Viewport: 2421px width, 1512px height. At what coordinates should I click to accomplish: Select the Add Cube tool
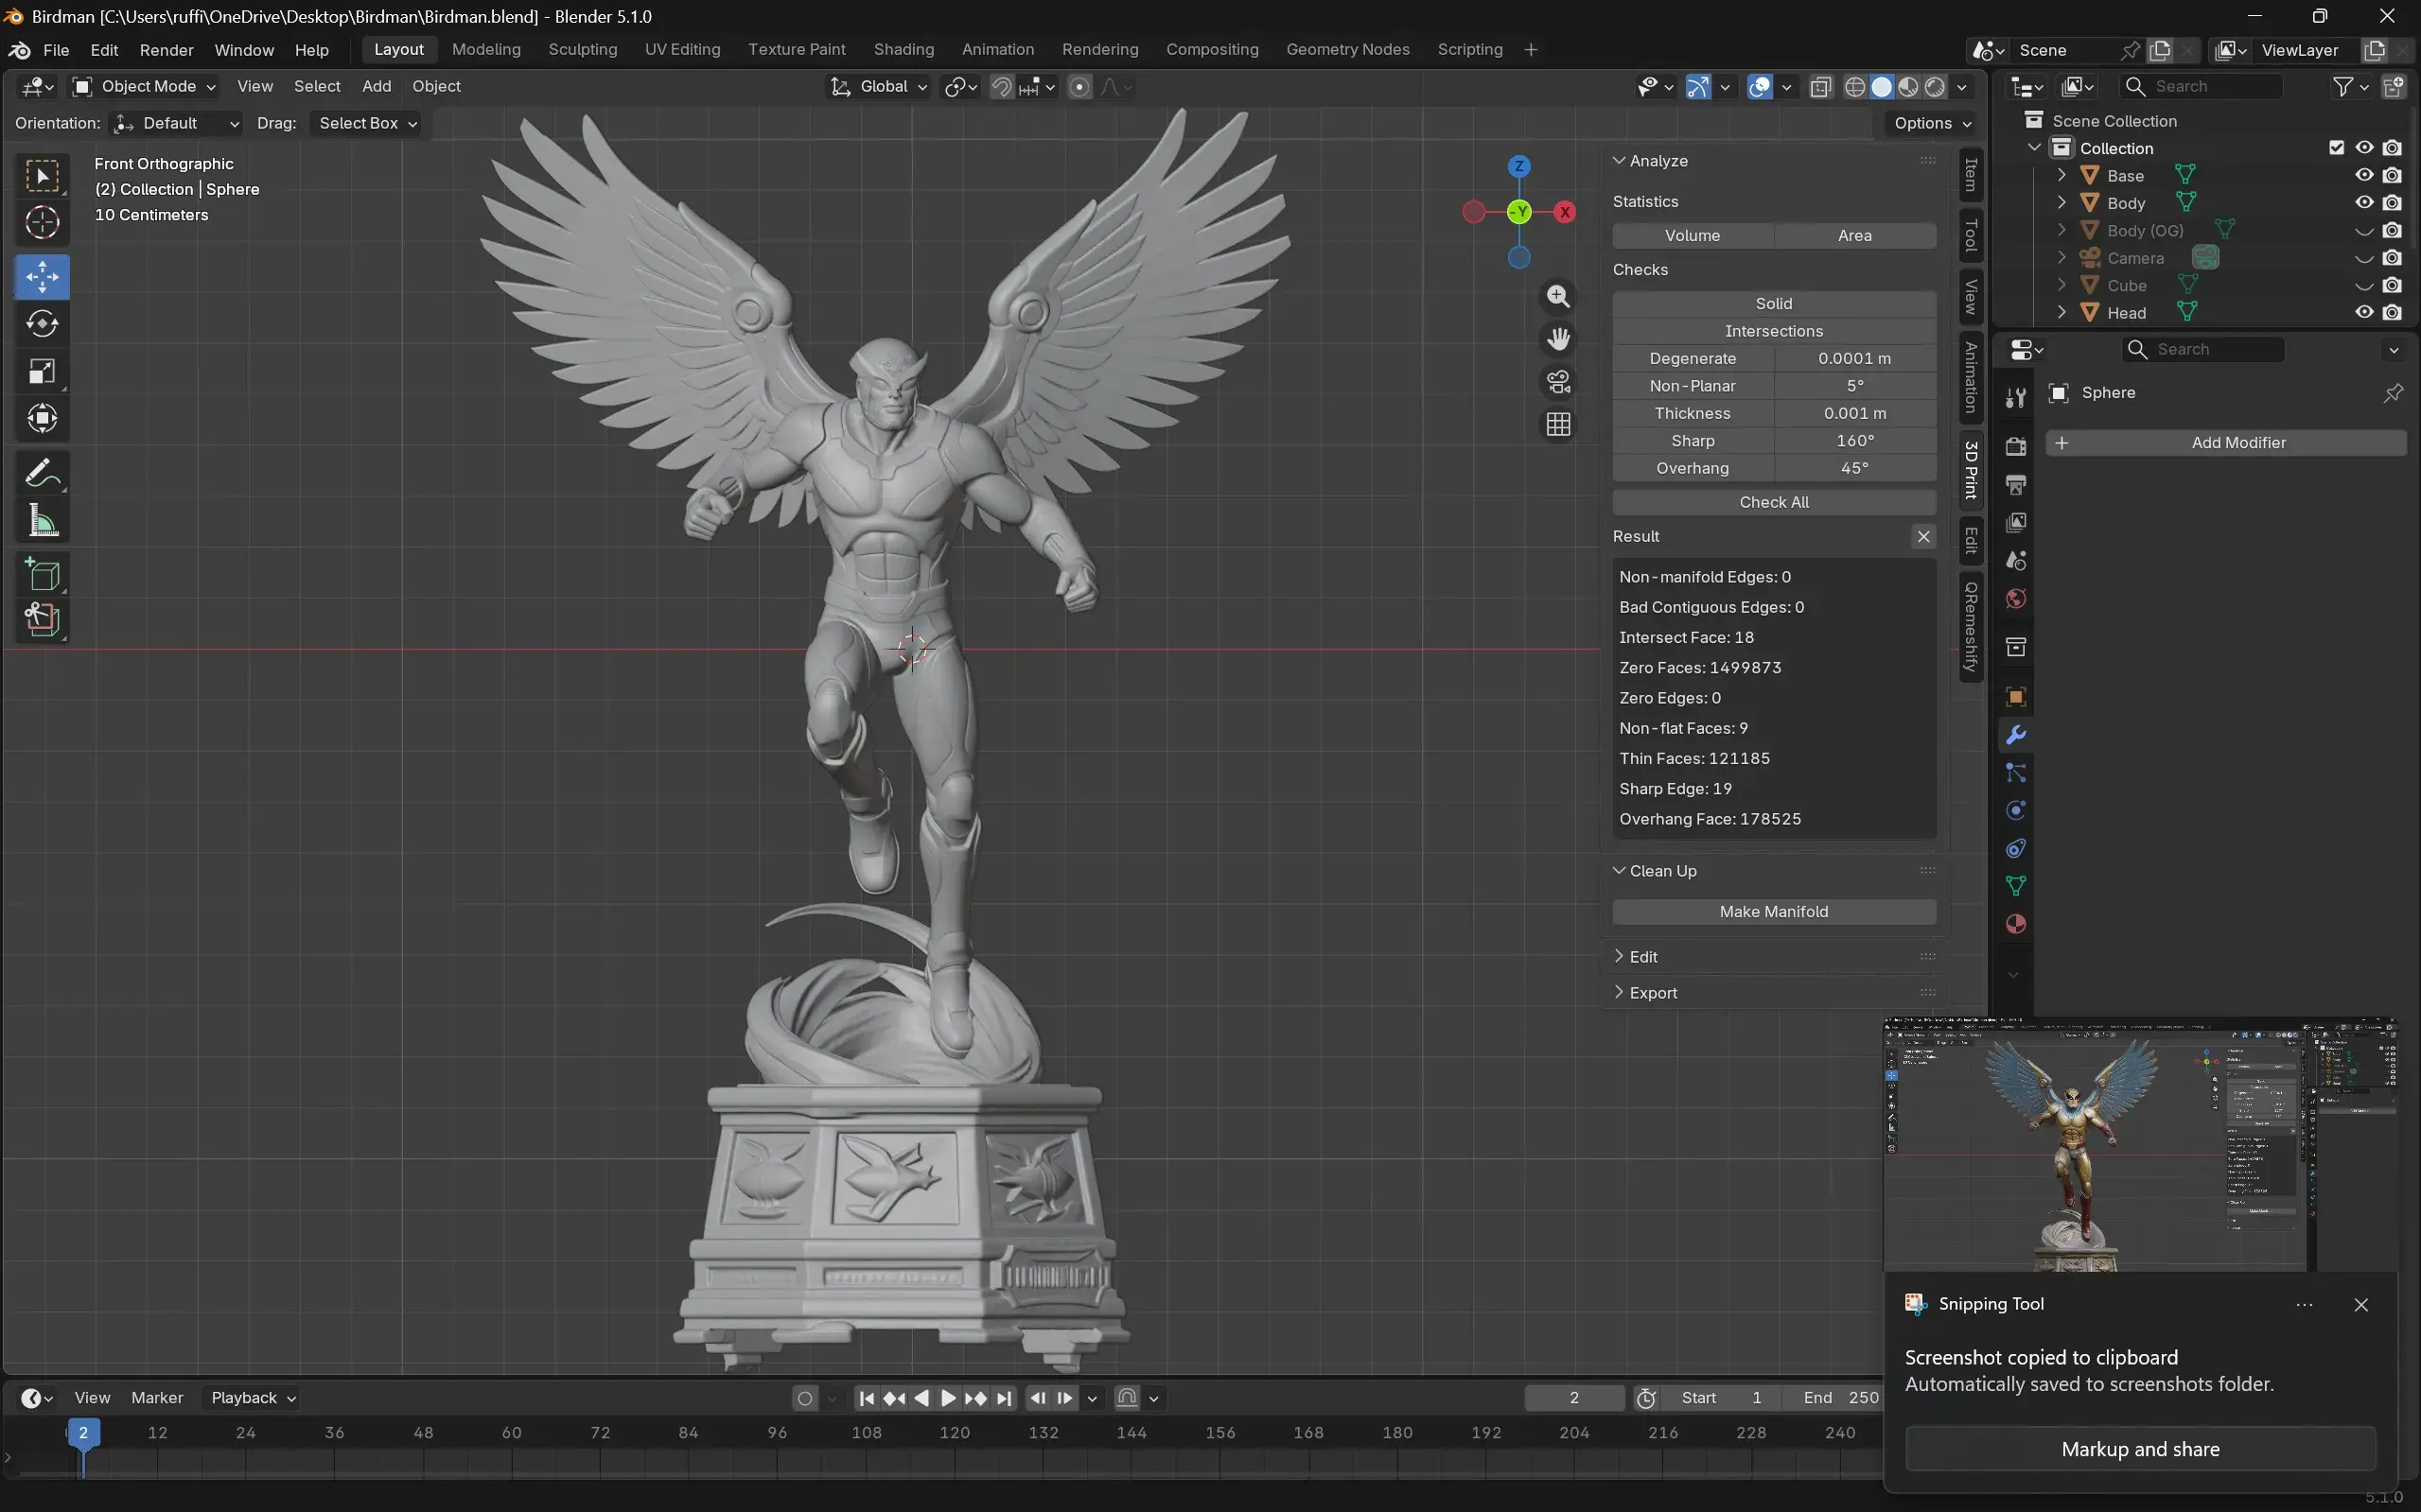pyautogui.click(x=42, y=574)
